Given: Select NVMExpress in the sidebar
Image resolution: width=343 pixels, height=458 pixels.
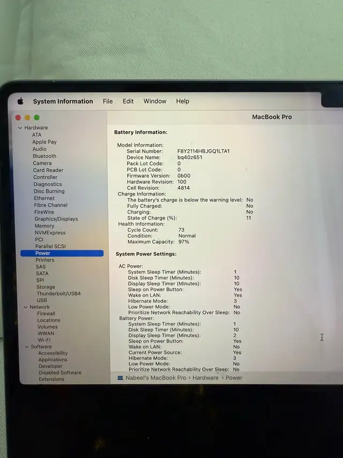Looking at the screenshot, I should (50, 233).
